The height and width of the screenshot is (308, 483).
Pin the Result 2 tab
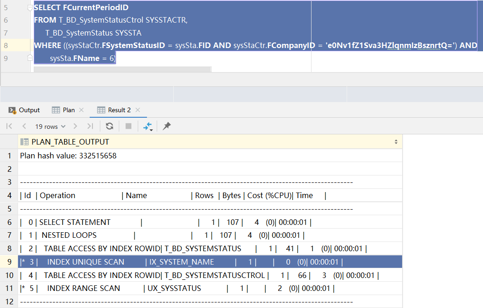[167, 126]
